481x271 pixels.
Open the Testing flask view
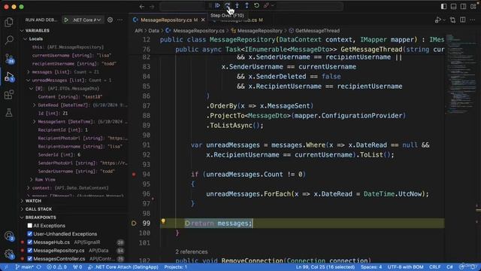pos(9,113)
